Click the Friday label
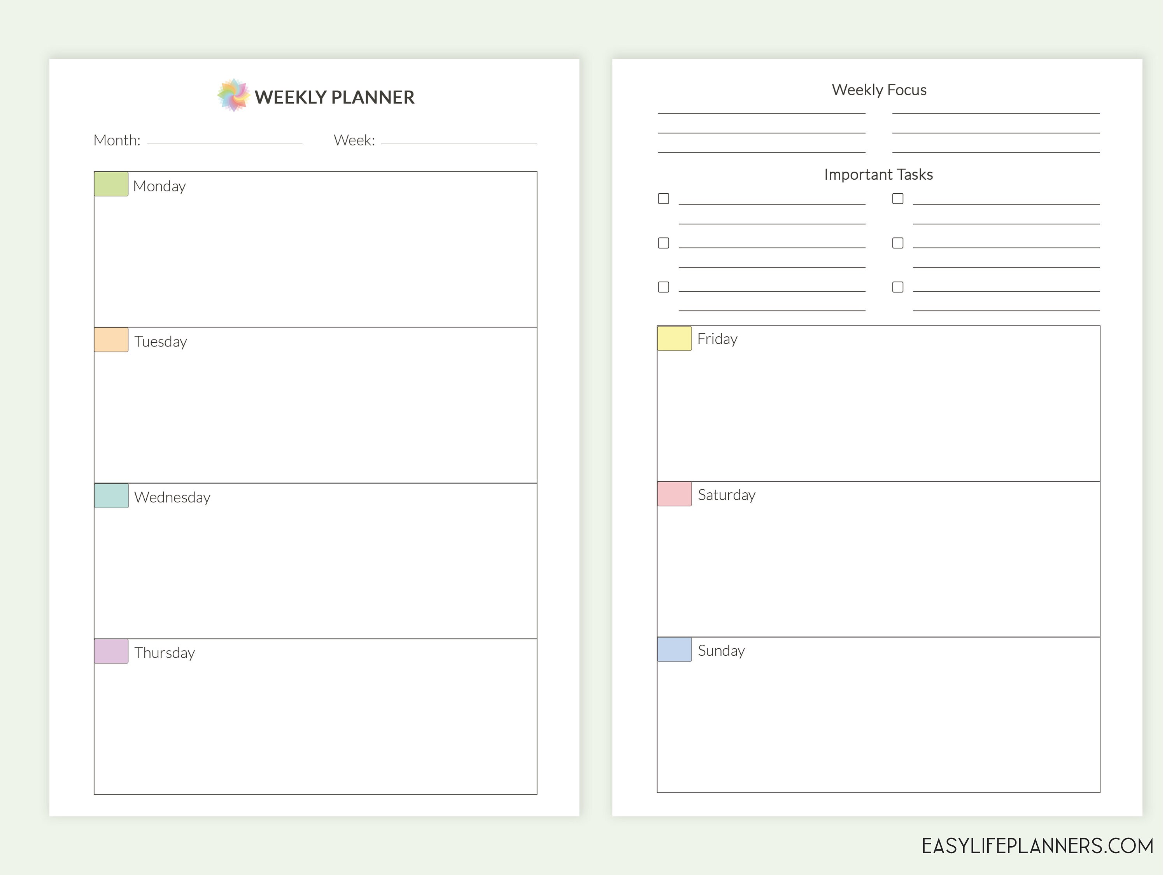Viewport: 1167px width, 875px height. click(x=717, y=339)
